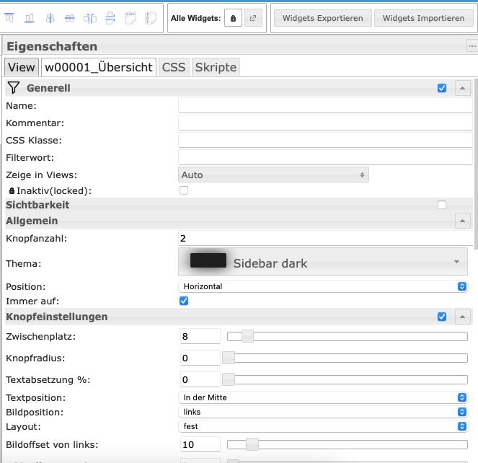Open the Layout dropdown set to fest
Screen dimensions: 478x463
pyautogui.click(x=323, y=426)
